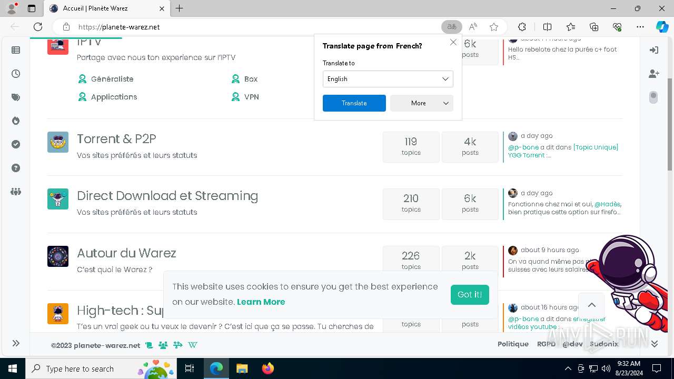Click the Wikipedia W icon in footer

click(193, 345)
